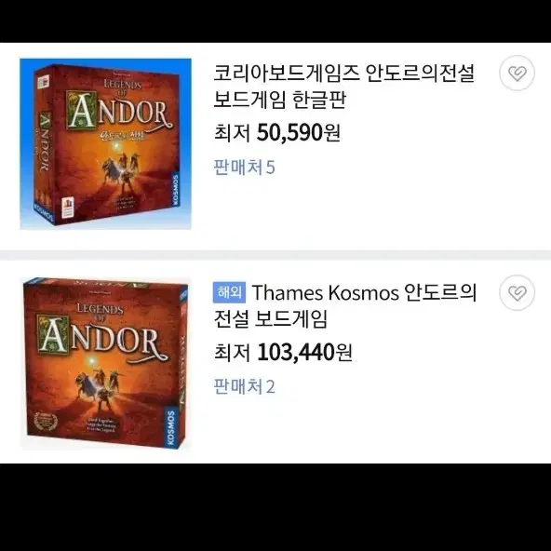Image resolution: width=551 pixels, height=551 pixels.
Task: Click the KOSMOS logo on the Thames Kosmos box
Action: click(x=170, y=427)
